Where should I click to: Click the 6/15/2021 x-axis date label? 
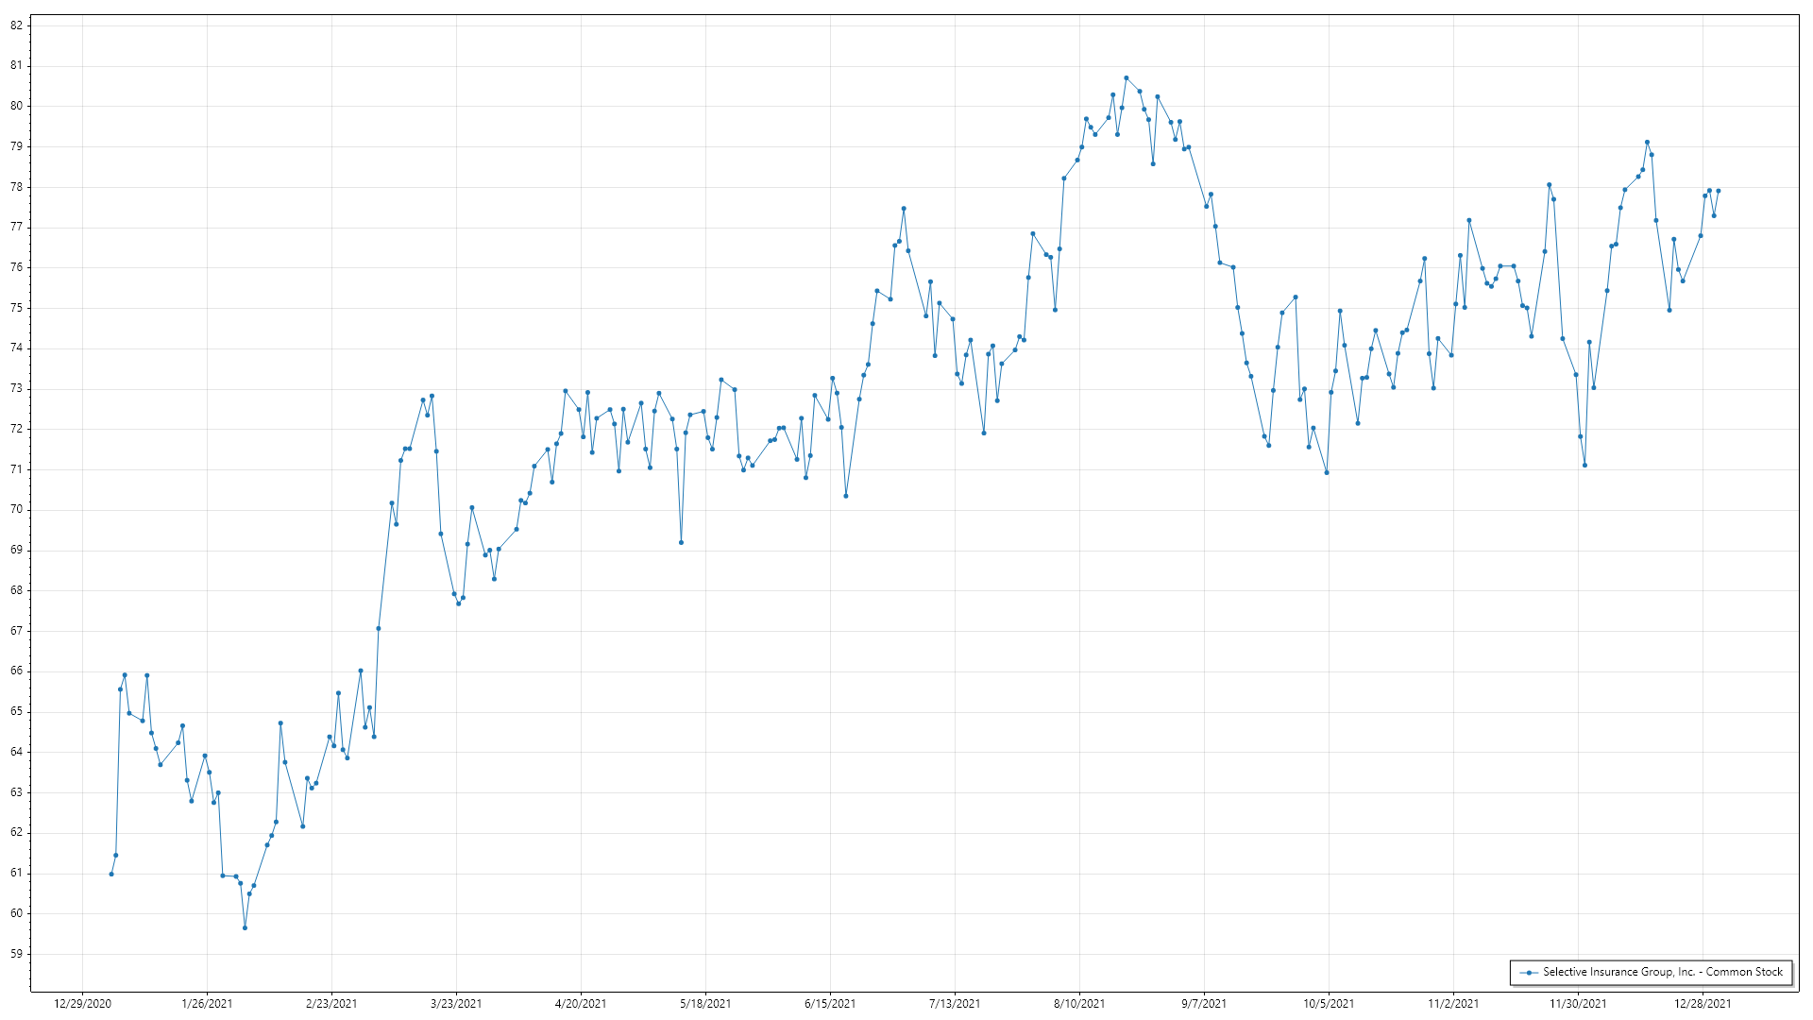830,1004
